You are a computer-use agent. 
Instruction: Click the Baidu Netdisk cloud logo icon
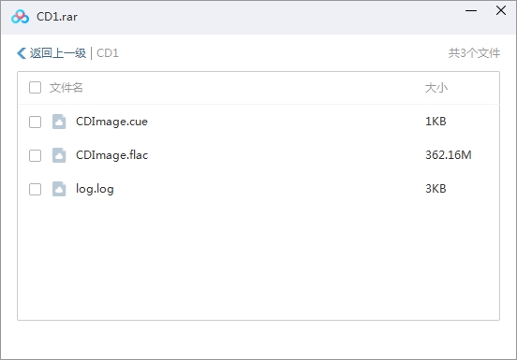(20, 17)
